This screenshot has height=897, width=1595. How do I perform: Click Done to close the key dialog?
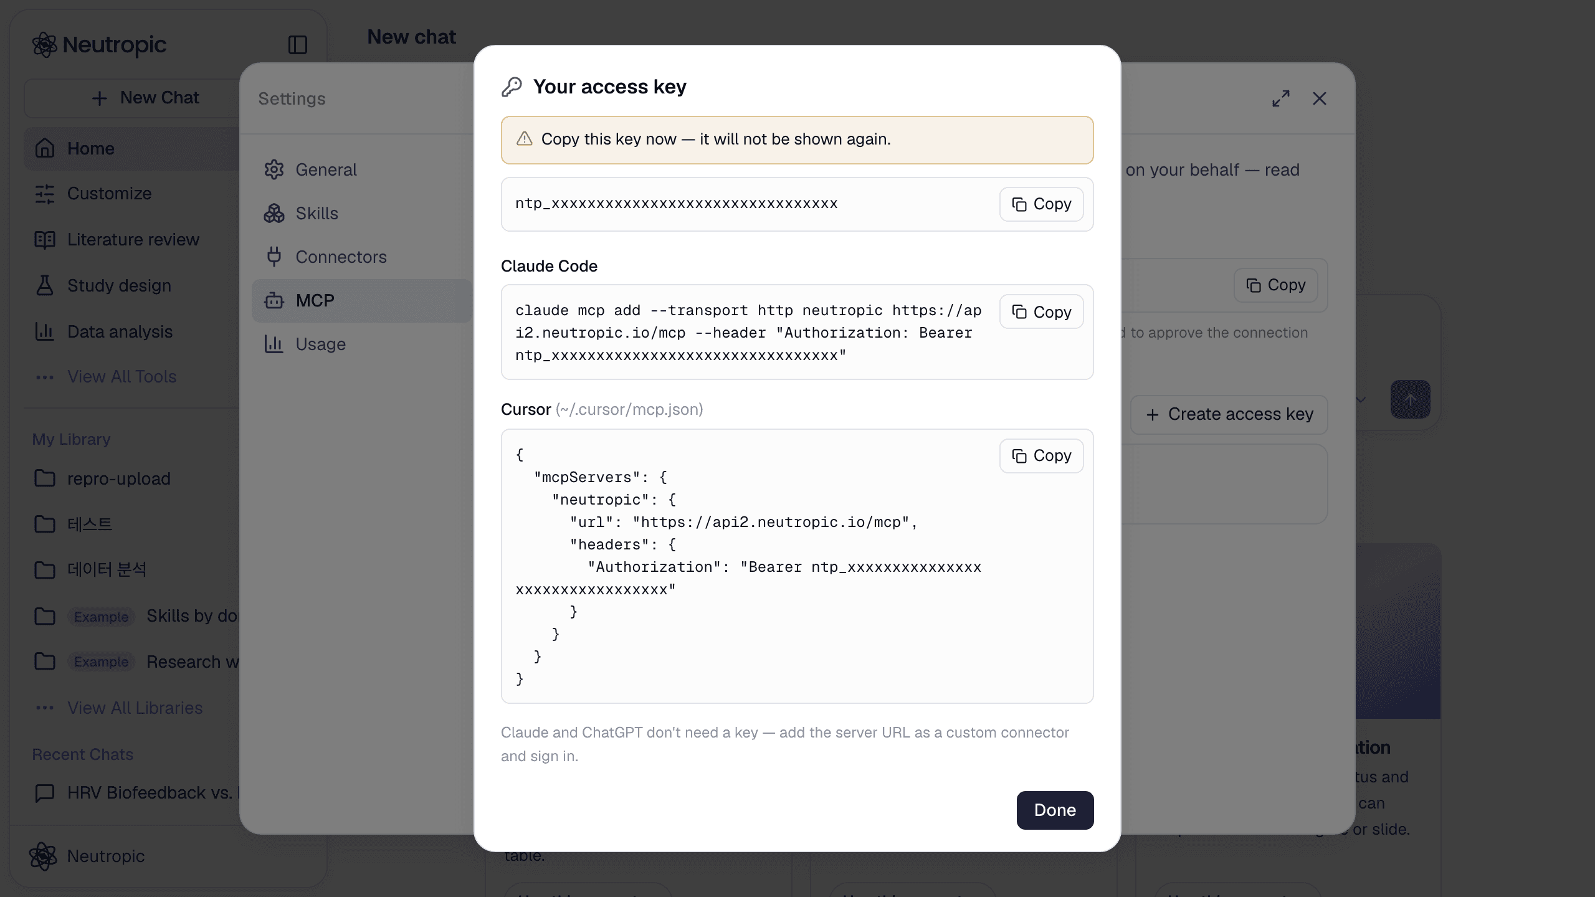point(1055,810)
